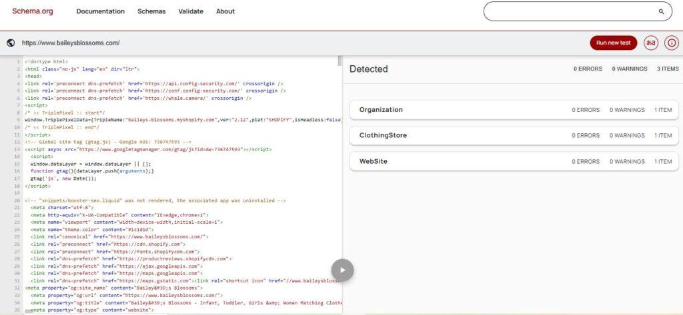Click the og:site_name meta line
Screen dimensions: 683x315
coord(113,288)
